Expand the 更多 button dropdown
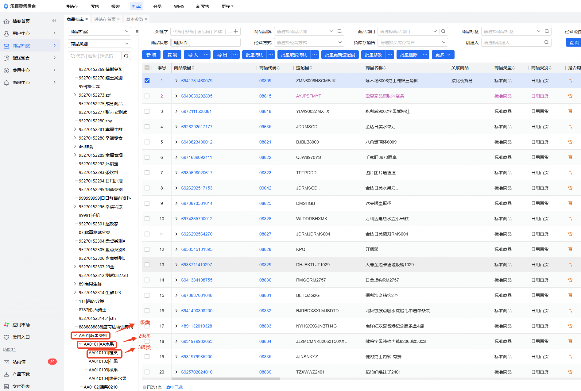This screenshot has width=581, height=391. 443,55
